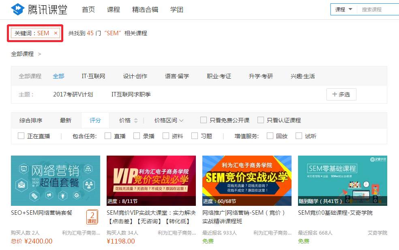
Task: Open 学团 in the top navigation
Action: tap(177, 10)
